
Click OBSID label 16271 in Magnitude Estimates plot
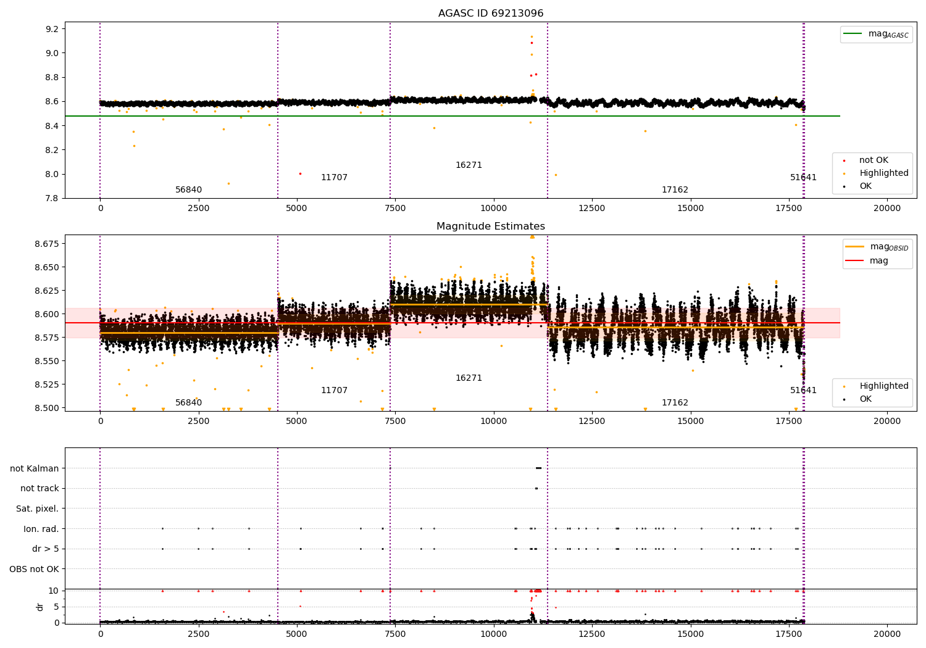coord(469,378)
